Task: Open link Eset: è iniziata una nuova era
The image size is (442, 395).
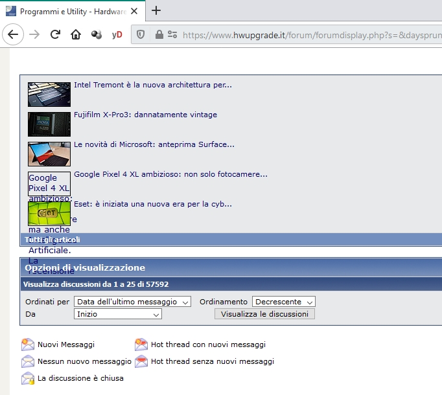Action: tap(153, 204)
